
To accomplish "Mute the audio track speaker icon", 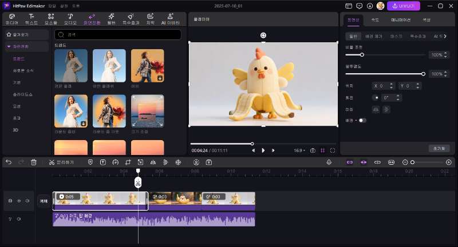I will coord(19,219).
